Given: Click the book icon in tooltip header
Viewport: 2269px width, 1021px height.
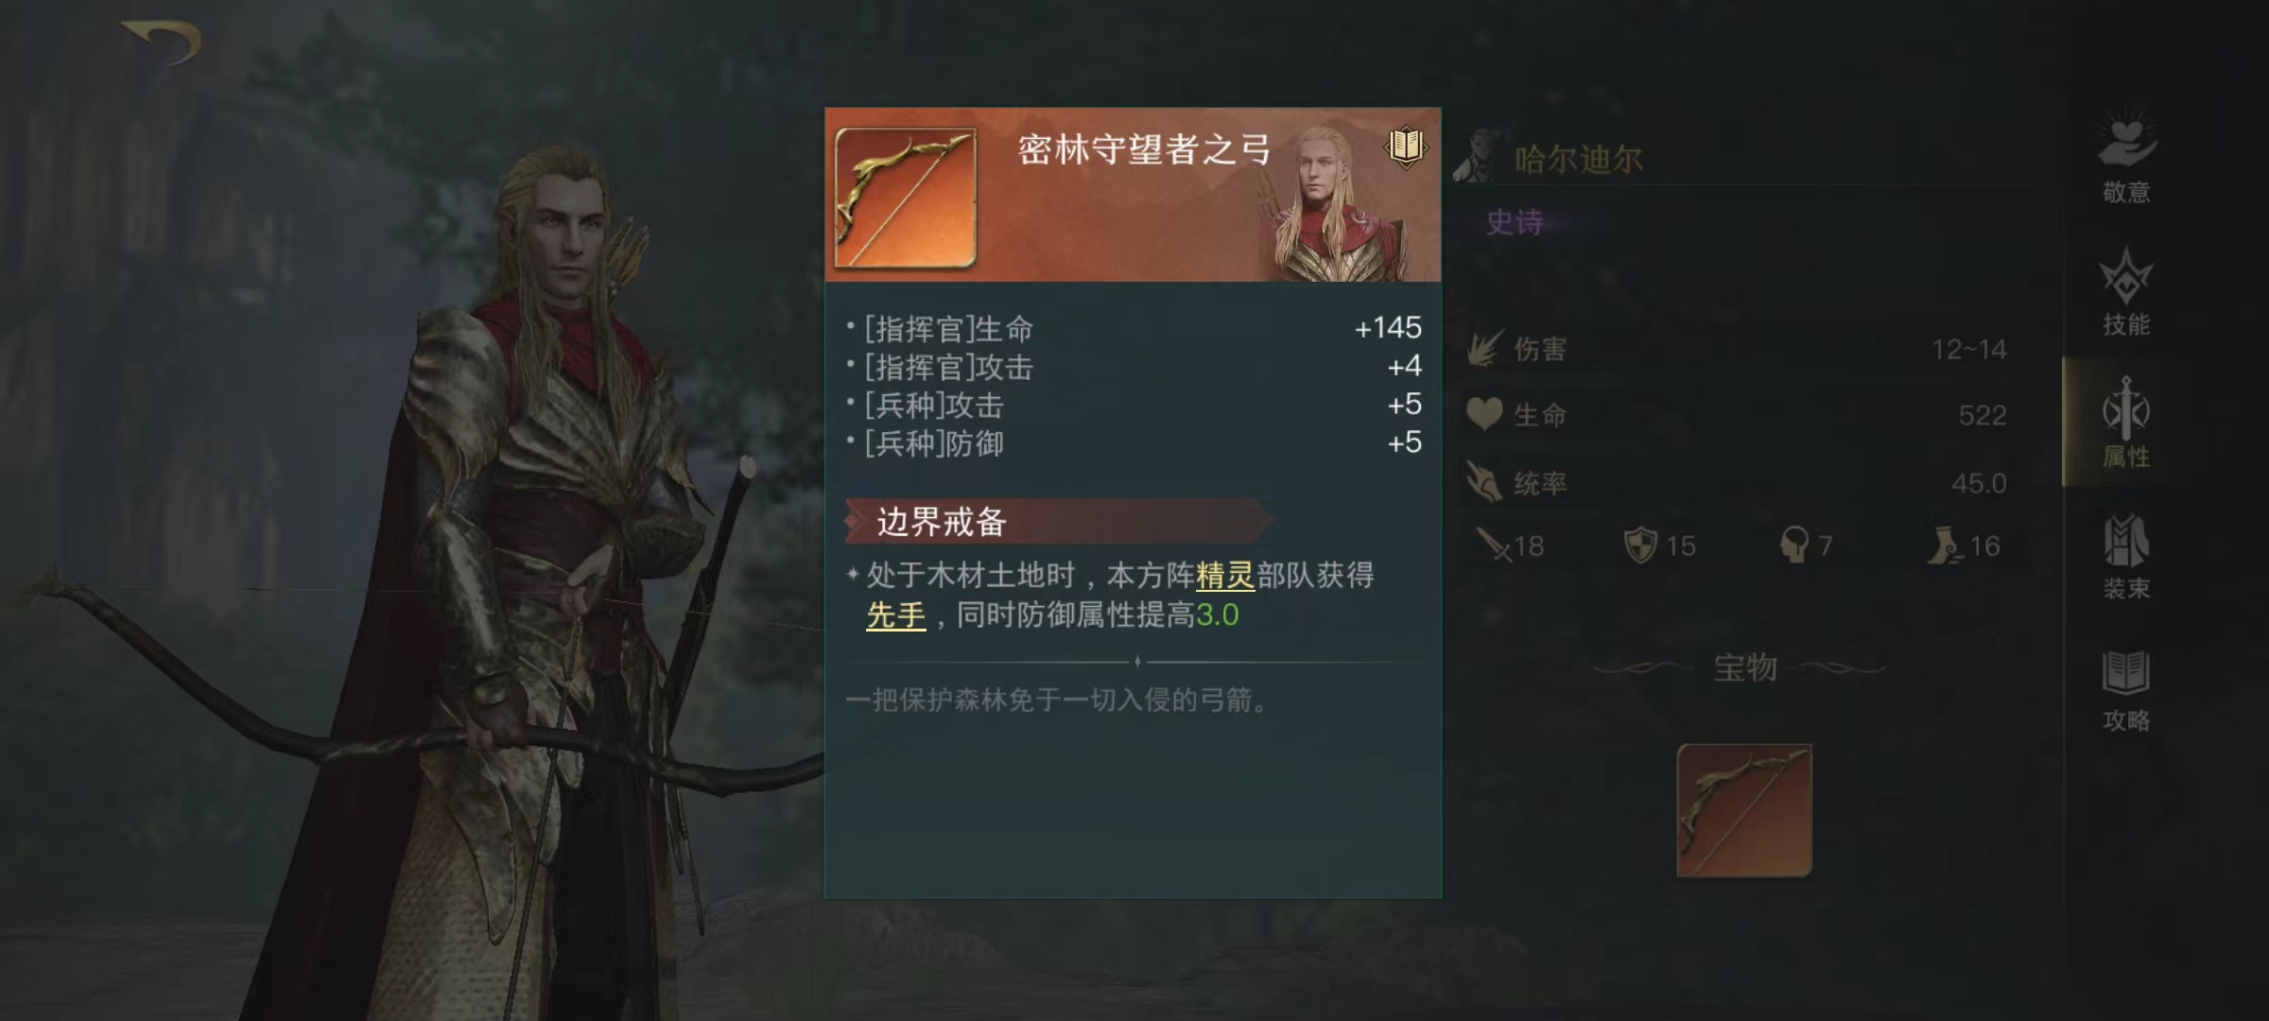Looking at the screenshot, I should tap(1406, 147).
